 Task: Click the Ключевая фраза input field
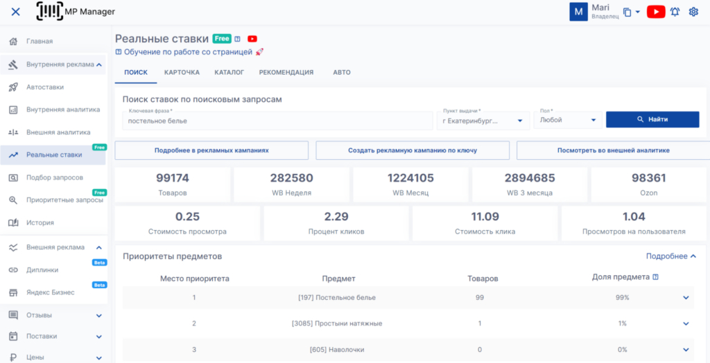coord(277,121)
